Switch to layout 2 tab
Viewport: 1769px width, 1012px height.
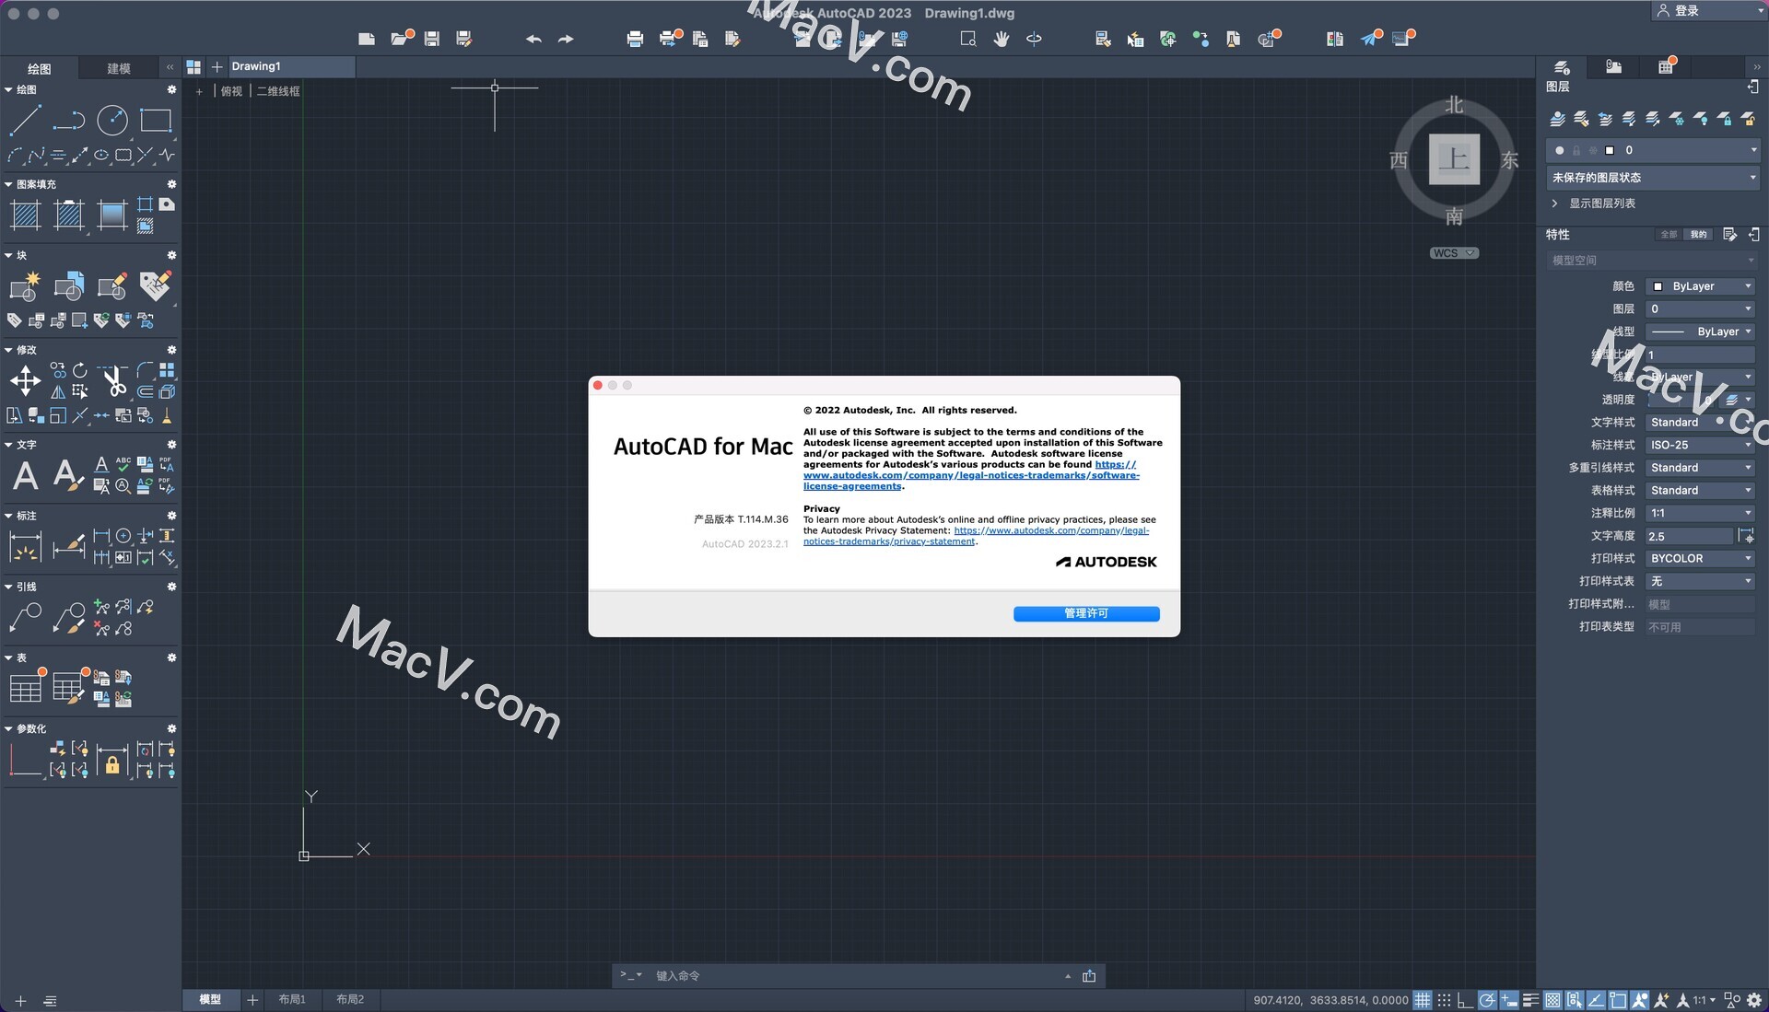click(x=350, y=999)
